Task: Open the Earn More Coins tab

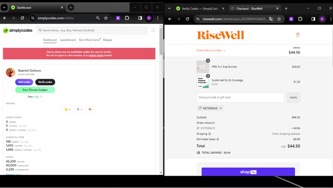Action: tap(90, 40)
